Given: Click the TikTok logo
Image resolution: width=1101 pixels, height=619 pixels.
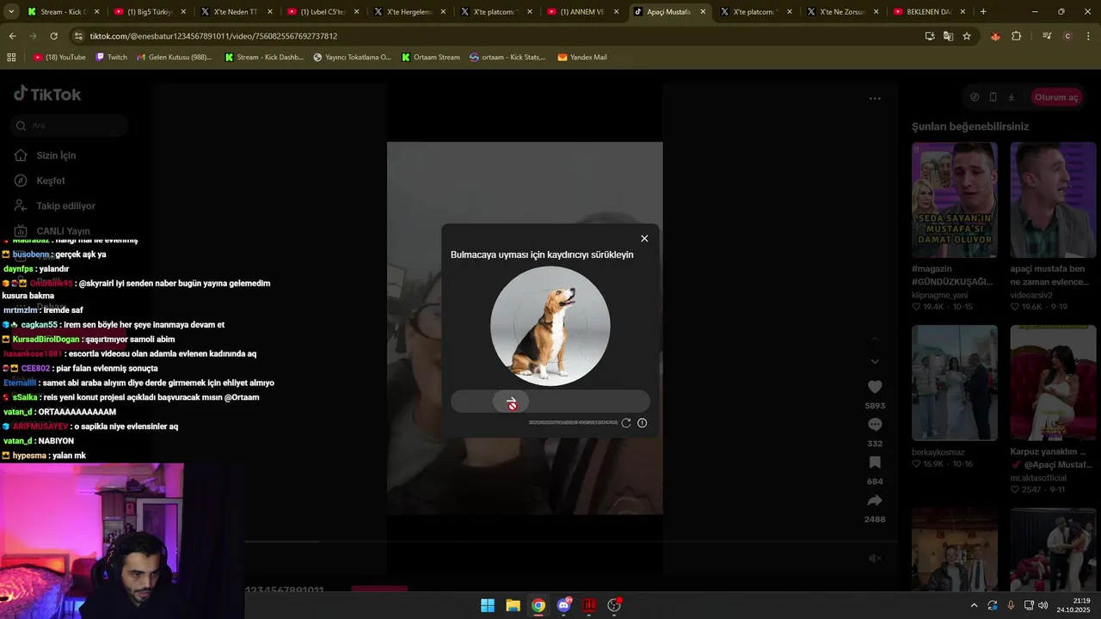Looking at the screenshot, I should tap(47, 95).
